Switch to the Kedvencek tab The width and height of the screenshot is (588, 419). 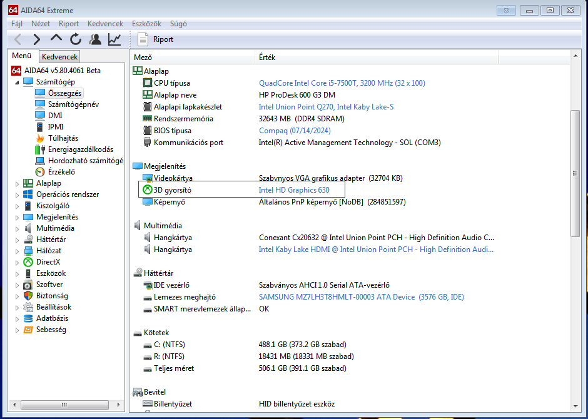click(x=59, y=56)
